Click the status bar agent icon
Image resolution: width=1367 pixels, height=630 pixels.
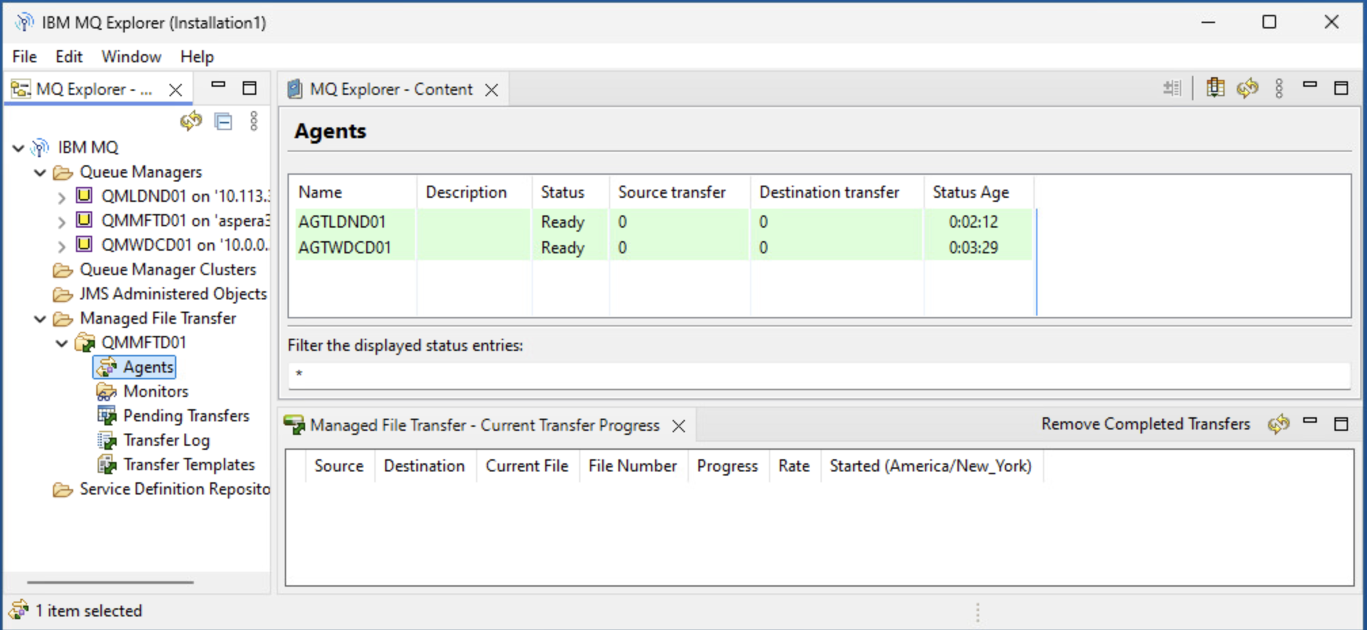coord(19,610)
